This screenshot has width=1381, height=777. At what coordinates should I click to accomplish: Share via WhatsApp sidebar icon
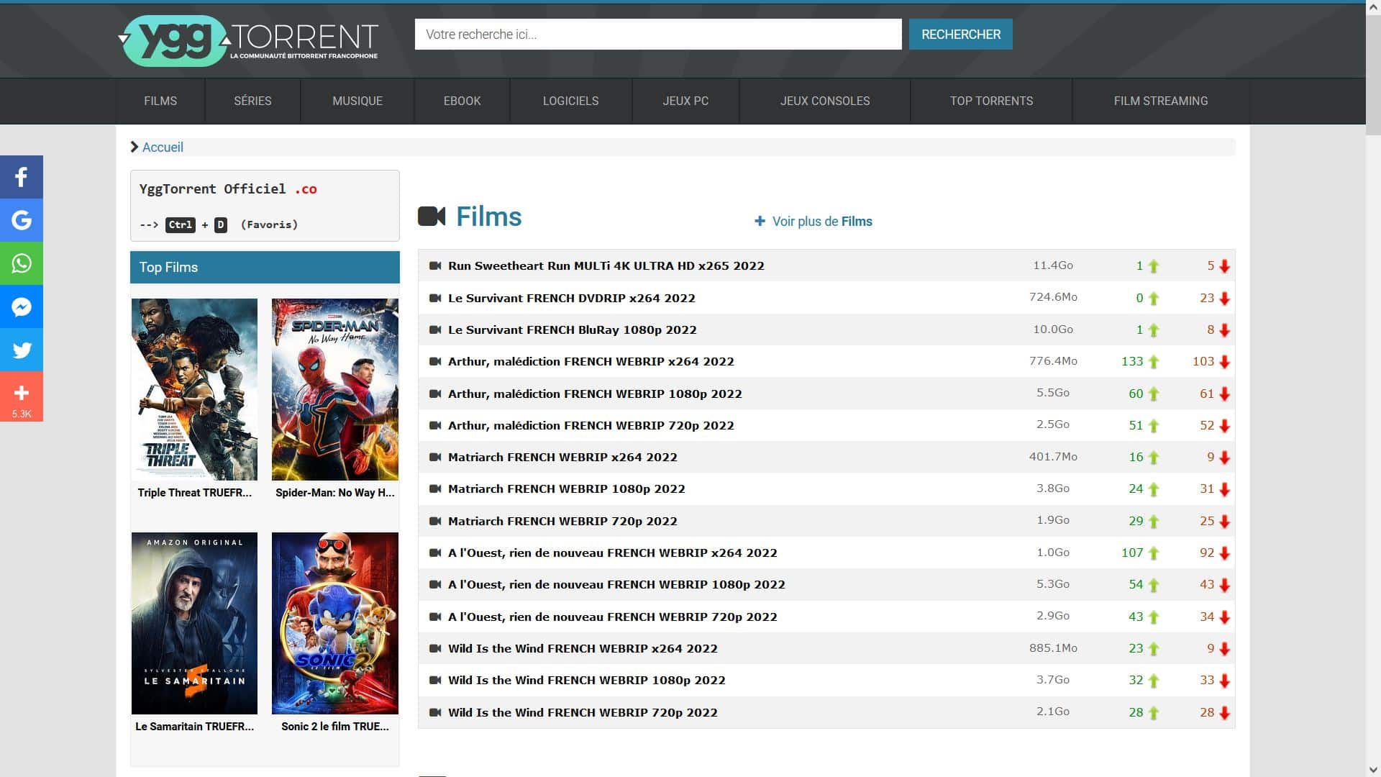pyautogui.click(x=22, y=263)
